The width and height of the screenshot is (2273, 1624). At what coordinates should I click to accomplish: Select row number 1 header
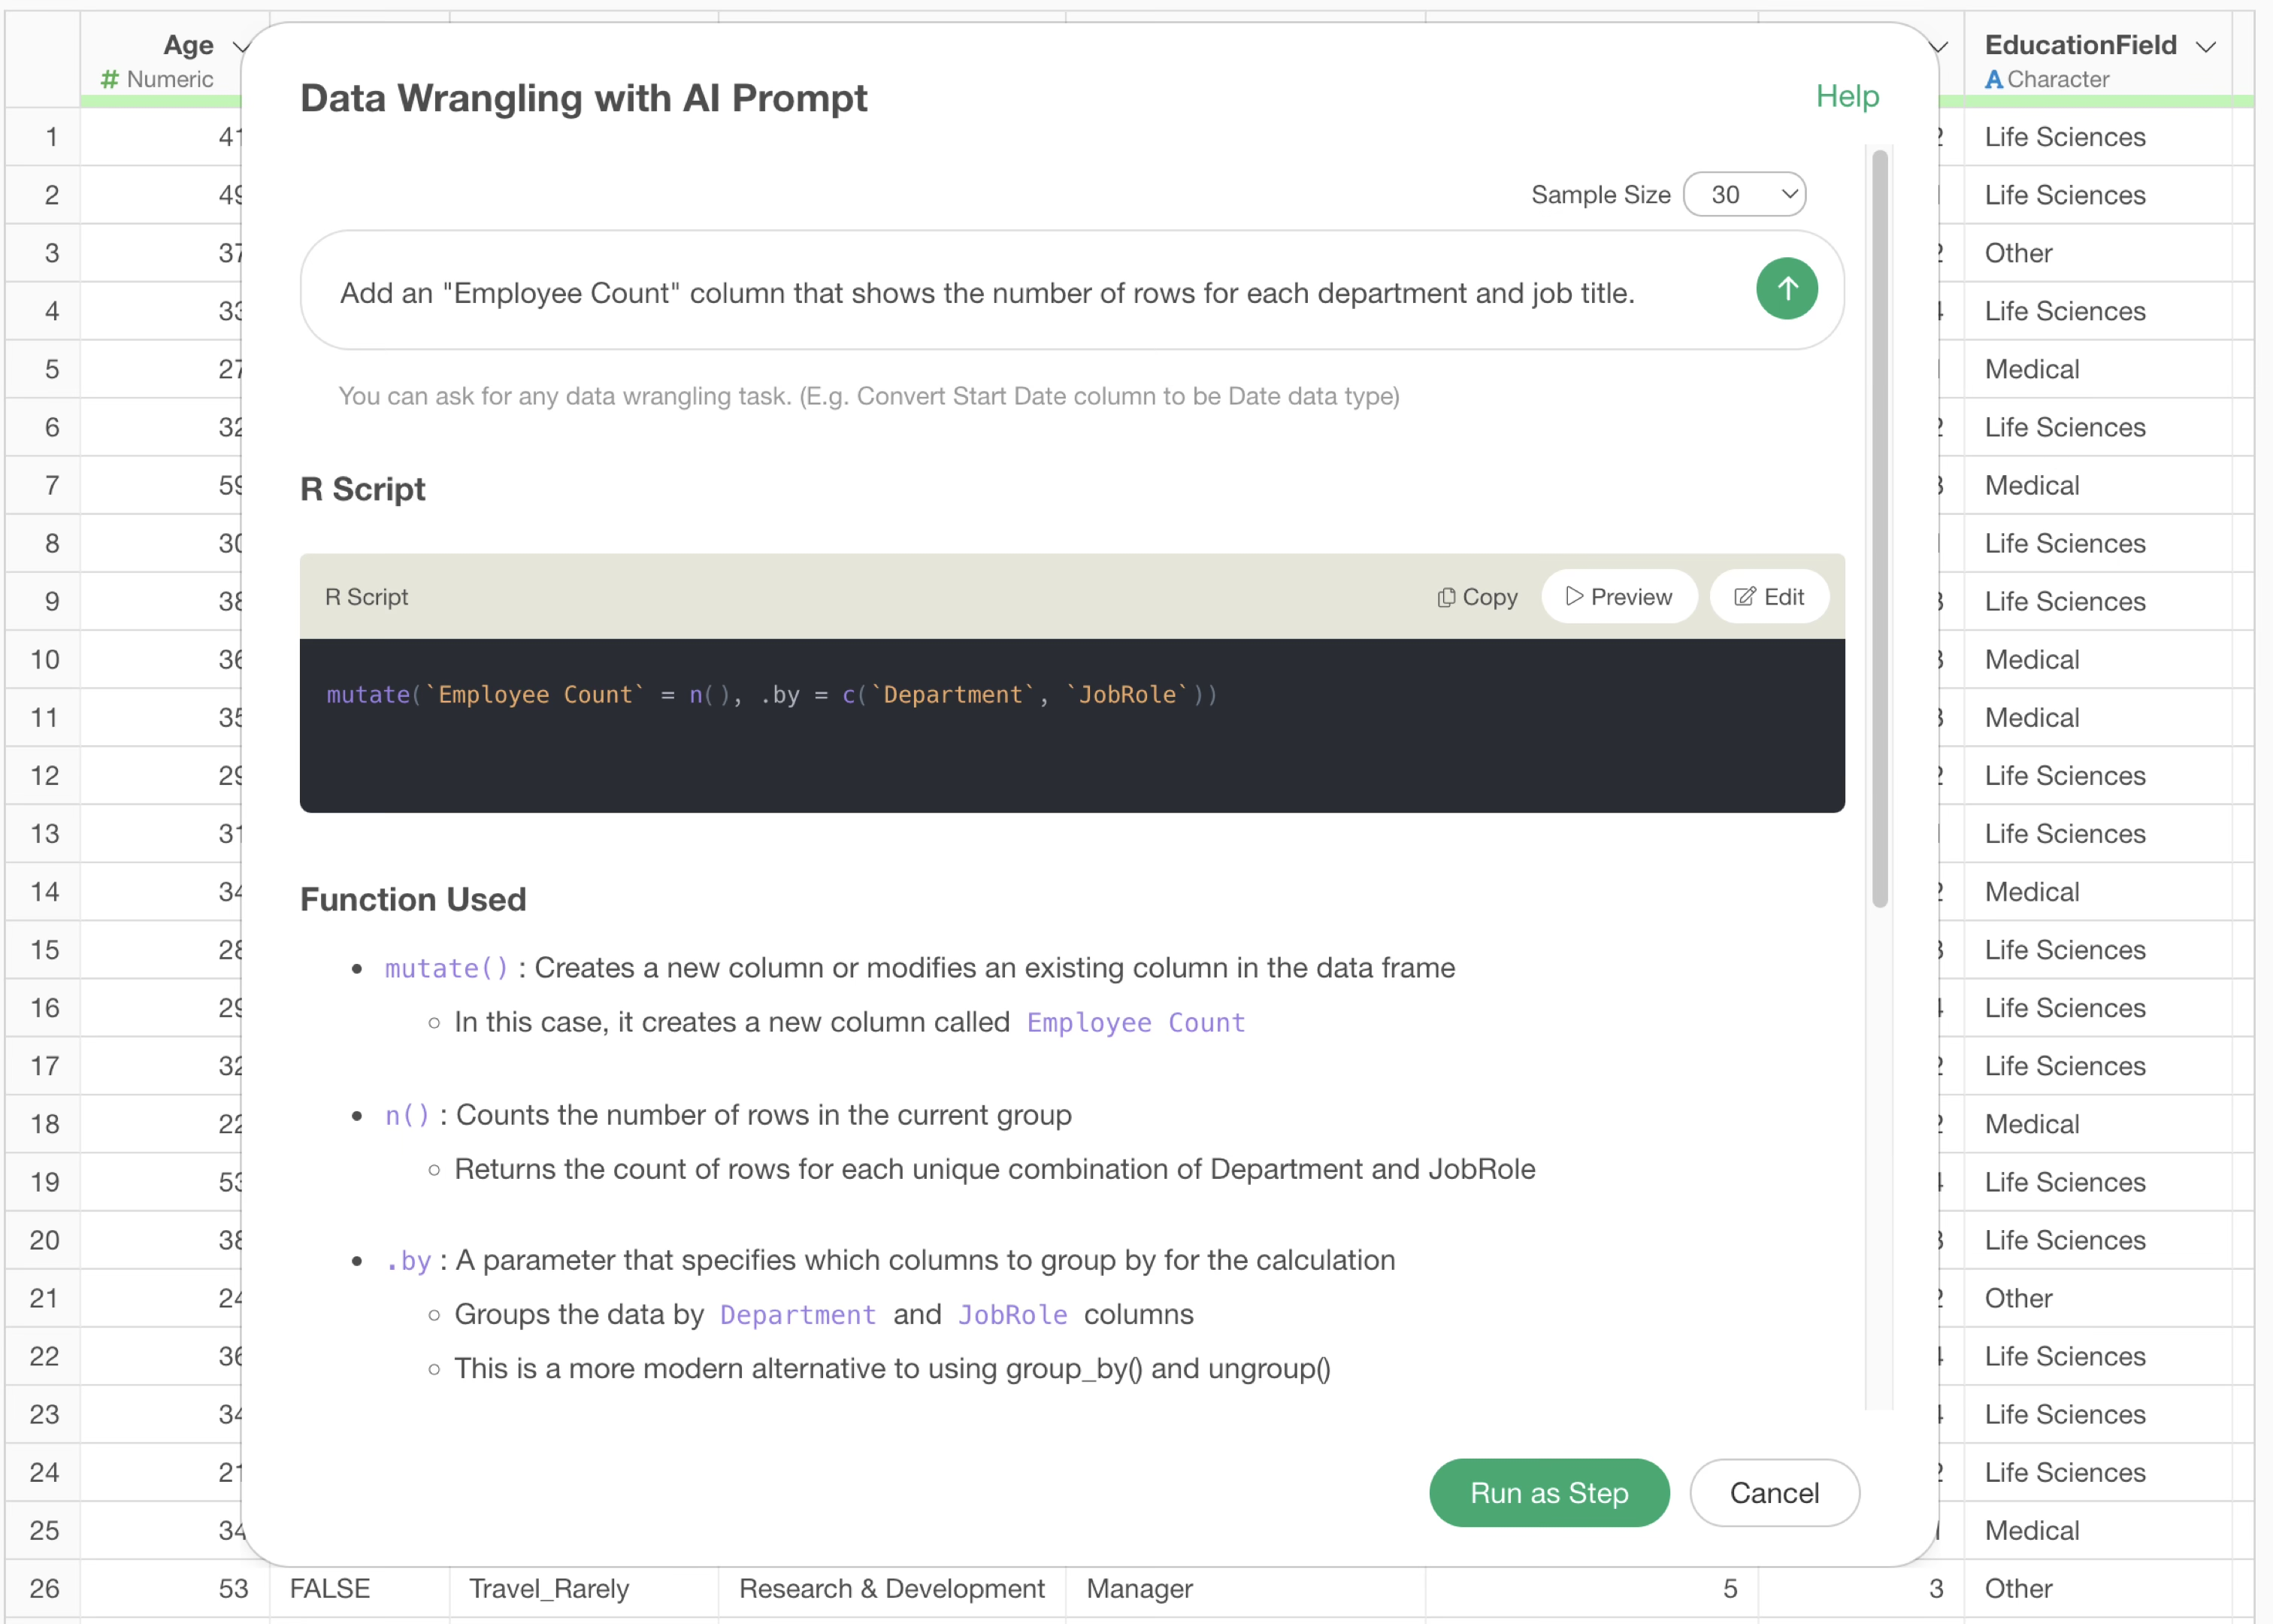coord(50,137)
